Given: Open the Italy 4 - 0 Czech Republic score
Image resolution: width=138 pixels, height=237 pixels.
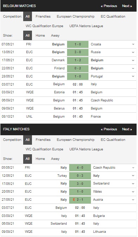Looking at the screenshot, I should click(80, 168).
